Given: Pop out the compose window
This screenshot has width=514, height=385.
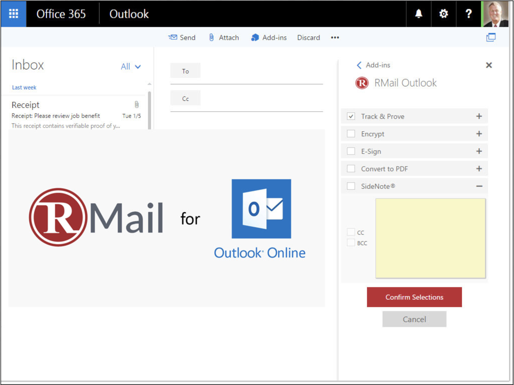Looking at the screenshot, I should tap(491, 37).
